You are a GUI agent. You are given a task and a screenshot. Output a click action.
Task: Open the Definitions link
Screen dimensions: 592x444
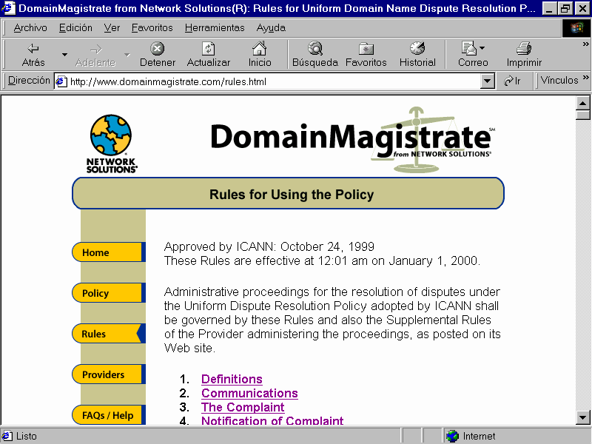[x=232, y=380]
